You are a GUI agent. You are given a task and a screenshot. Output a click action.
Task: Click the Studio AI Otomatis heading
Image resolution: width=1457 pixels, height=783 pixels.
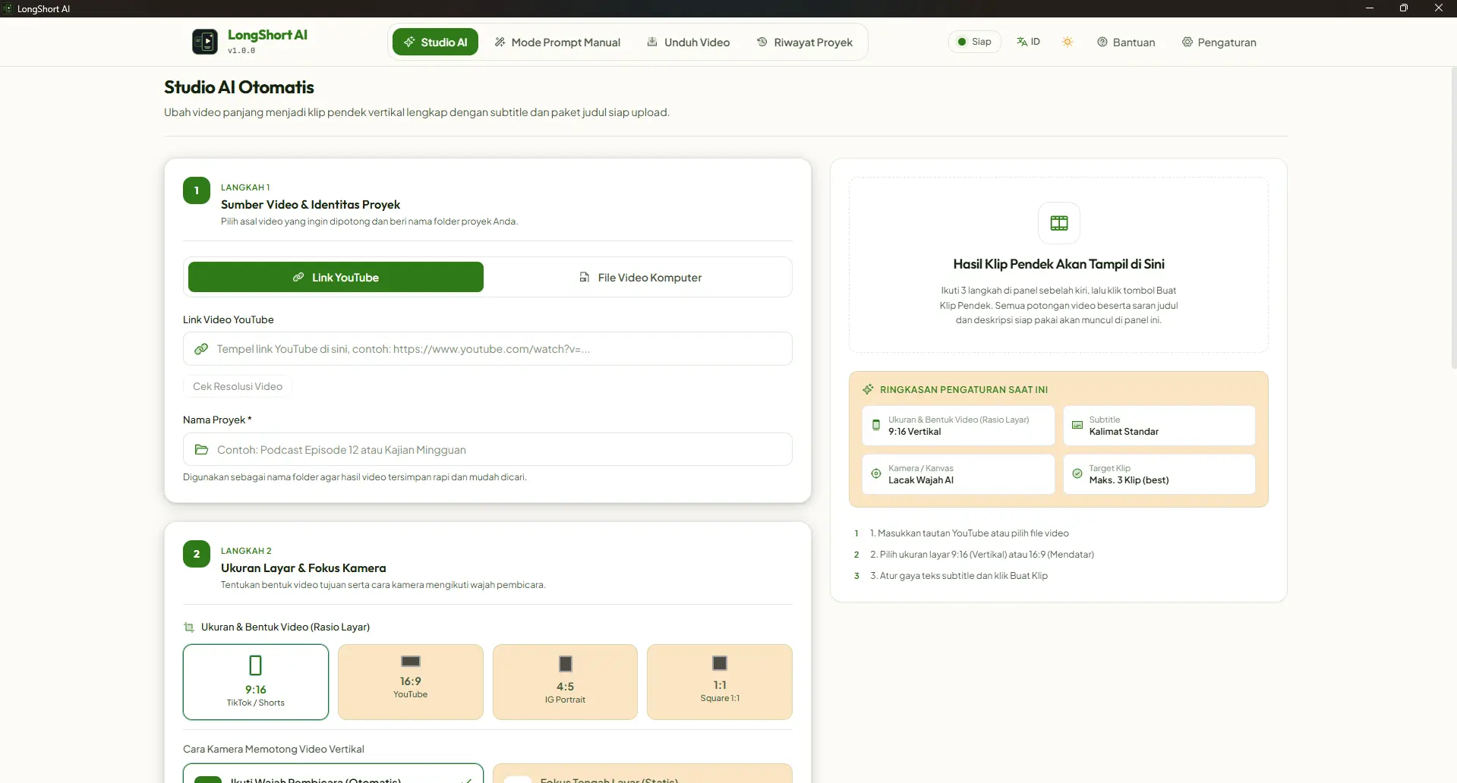click(x=239, y=87)
